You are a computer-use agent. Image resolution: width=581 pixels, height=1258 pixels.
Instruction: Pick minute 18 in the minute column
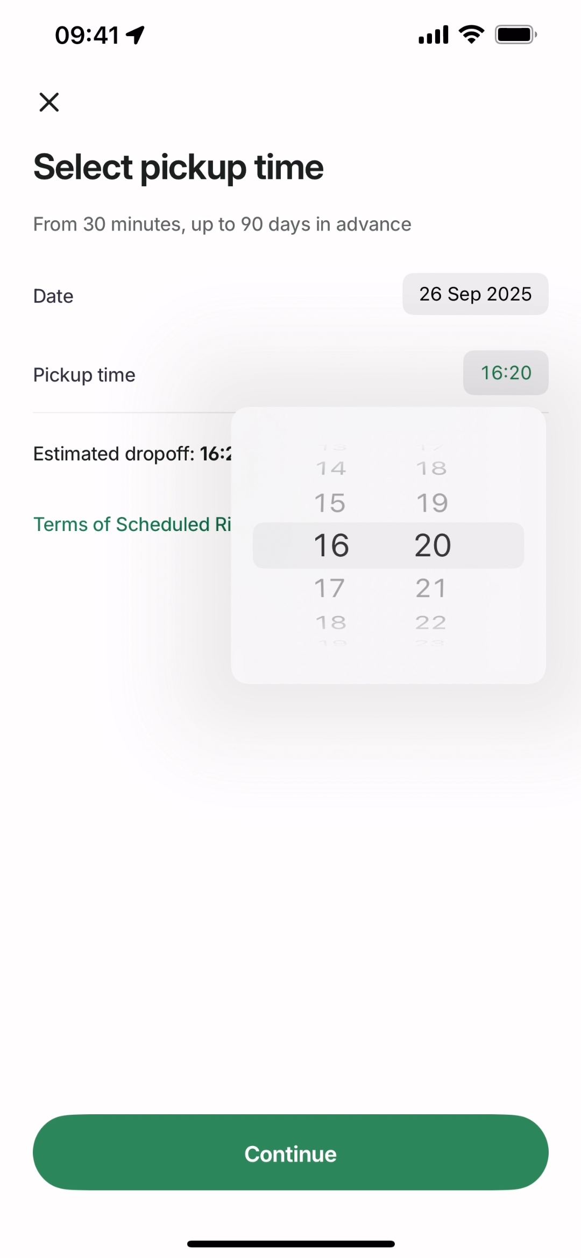click(431, 469)
